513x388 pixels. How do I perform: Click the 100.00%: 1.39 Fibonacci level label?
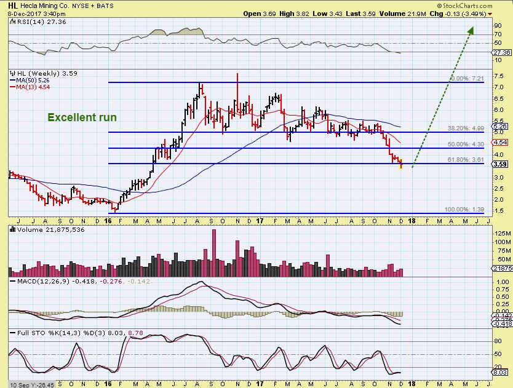tap(464, 210)
